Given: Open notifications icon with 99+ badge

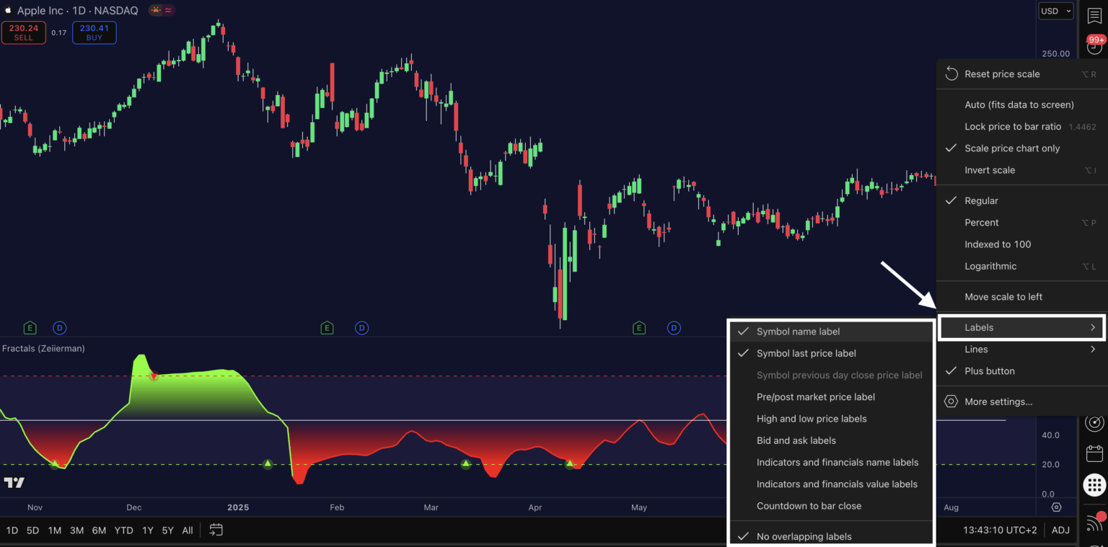Looking at the screenshot, I should tap(1094, 45).
